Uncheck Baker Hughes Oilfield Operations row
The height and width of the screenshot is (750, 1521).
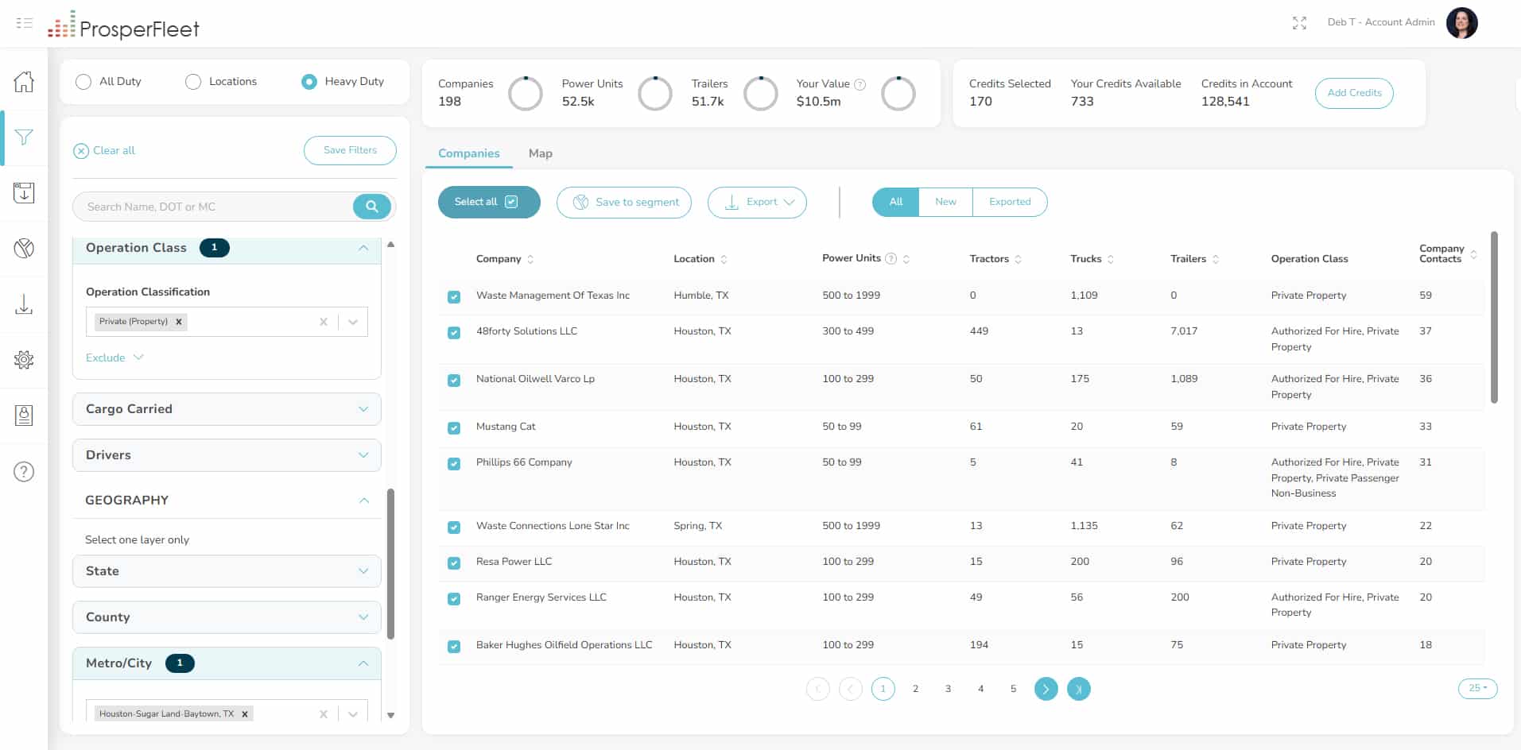[454, 647]
